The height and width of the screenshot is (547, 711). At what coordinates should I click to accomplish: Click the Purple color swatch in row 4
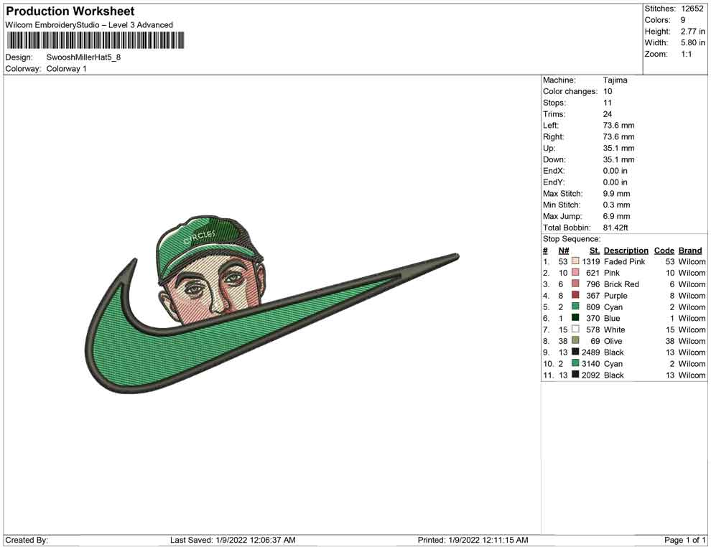tap(575, 295)
